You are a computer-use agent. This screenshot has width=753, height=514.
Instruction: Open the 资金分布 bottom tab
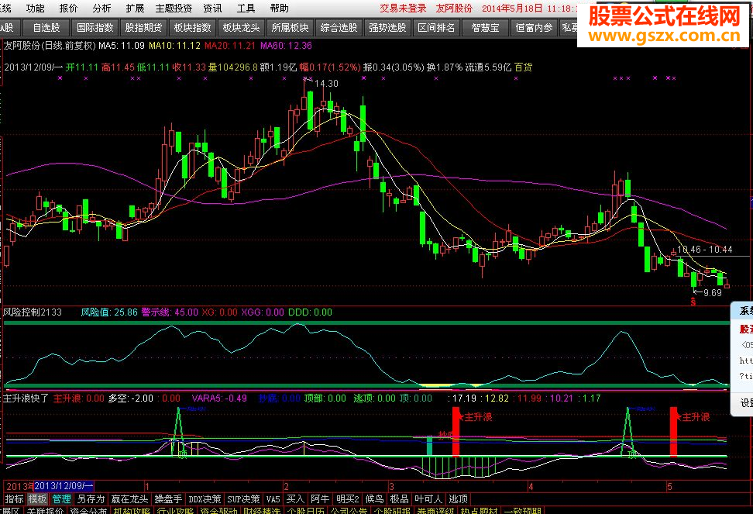(88, 511)
